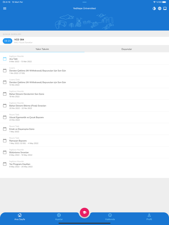Select the 19-21 time badge

pyautogui.click(x=7, y=41)
